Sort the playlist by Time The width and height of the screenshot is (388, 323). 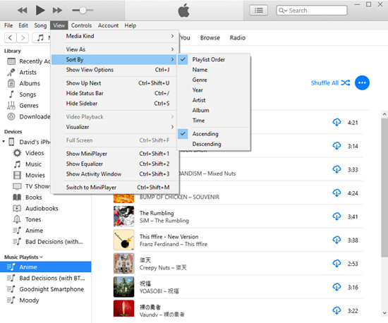click(214, 121)
